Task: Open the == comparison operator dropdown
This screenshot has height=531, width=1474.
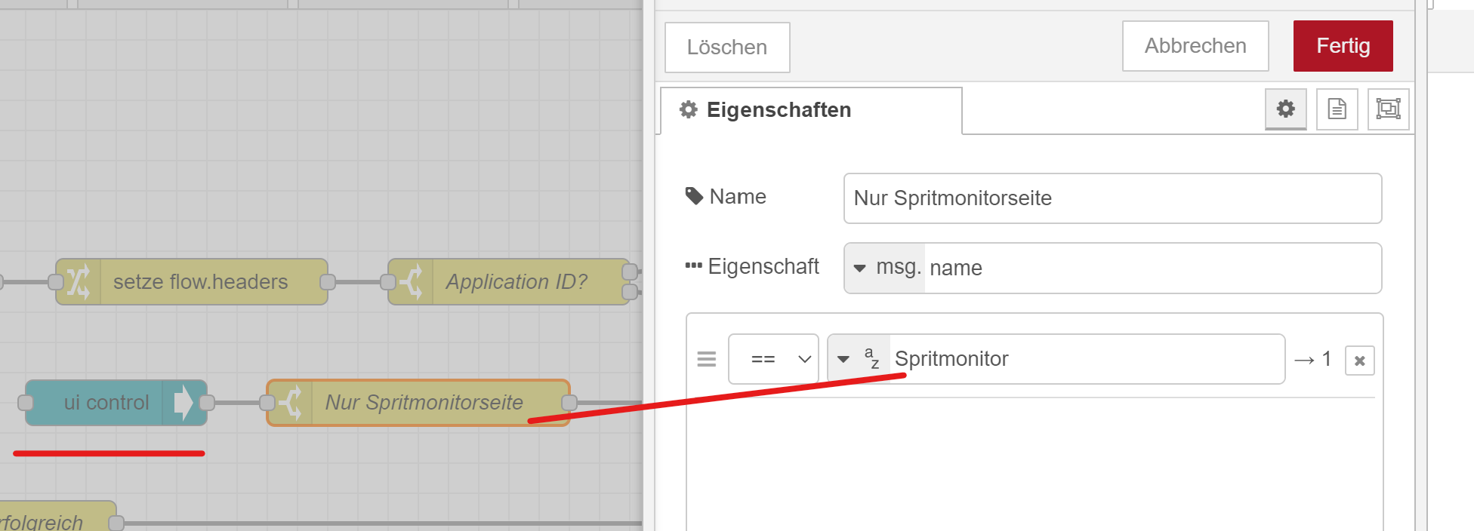Action: [773, 359]
